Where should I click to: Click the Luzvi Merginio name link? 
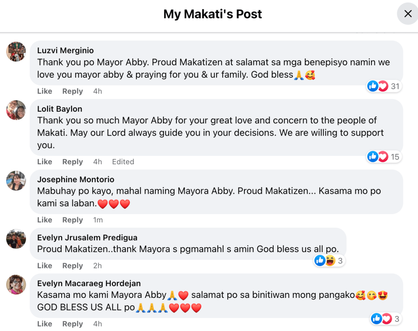(65, 50)
